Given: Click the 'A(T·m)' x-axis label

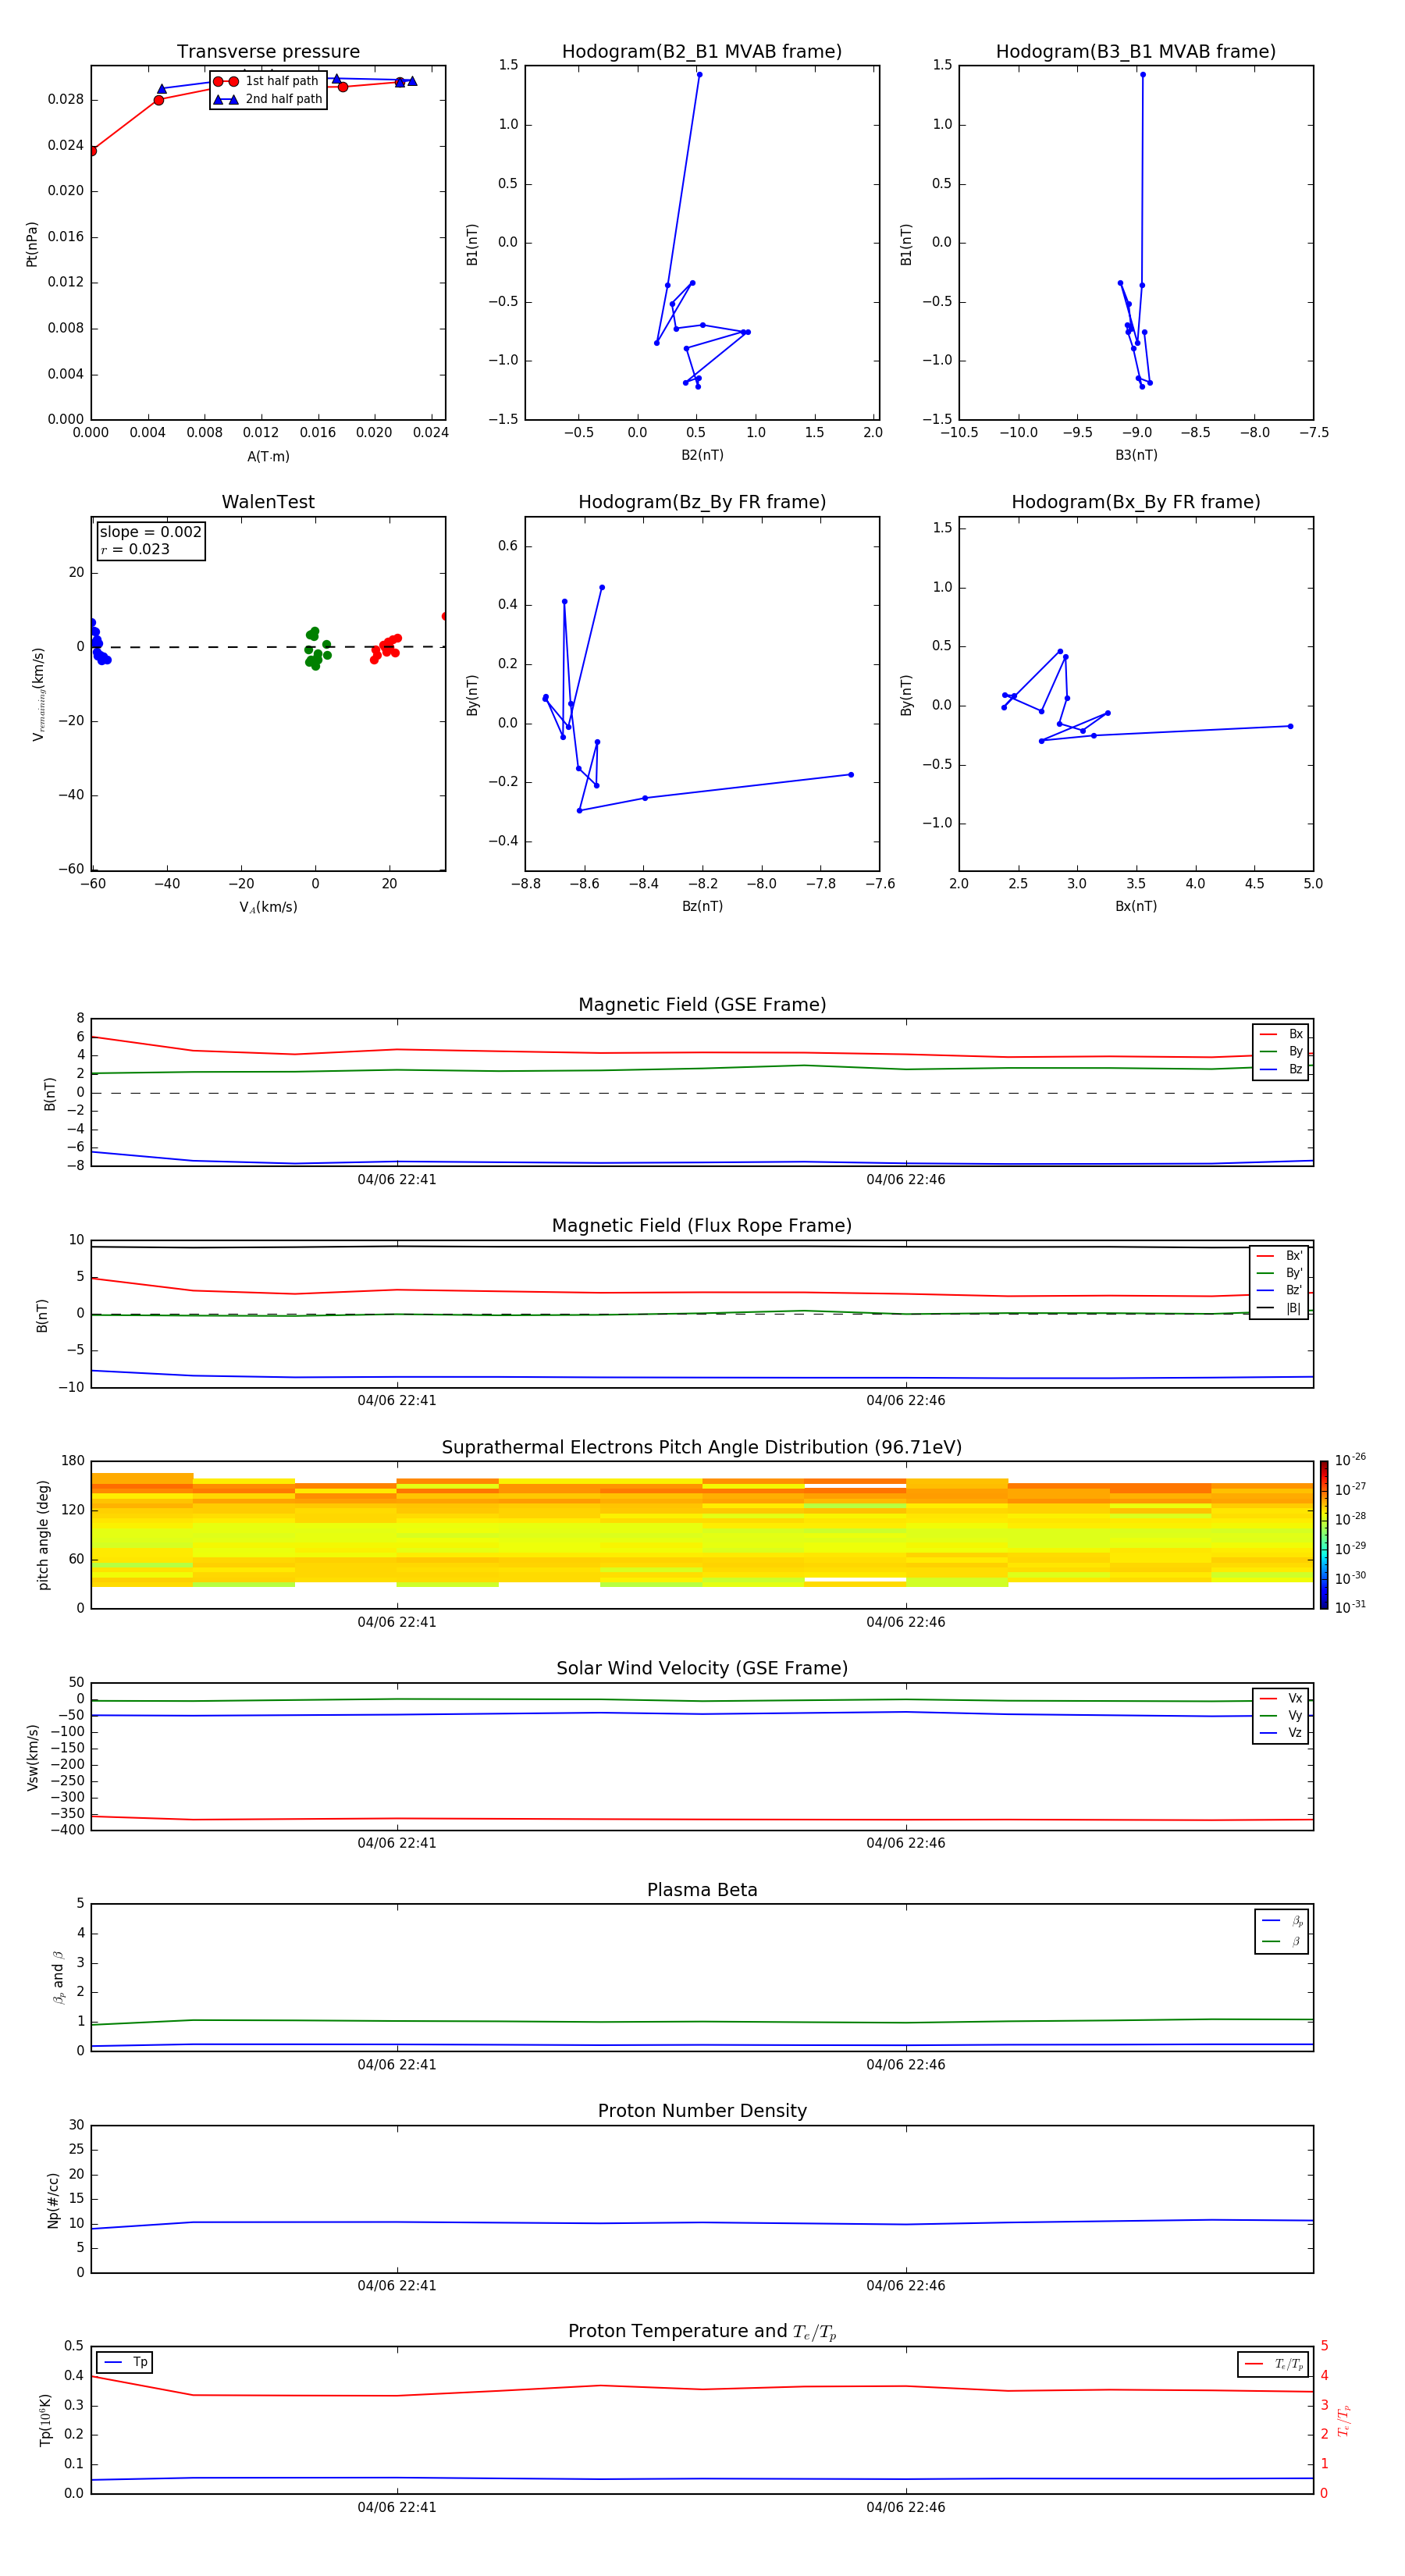Looking at the screenshot, I should pyautogui.click(x=268, y=457).
